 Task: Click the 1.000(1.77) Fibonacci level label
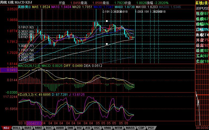tap(26, 46)
